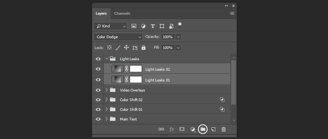Image resolution: width=328 pixels, height=139 pixels.
Task: Hide the Color Shift 01 group
Action: tap(98, 110)
